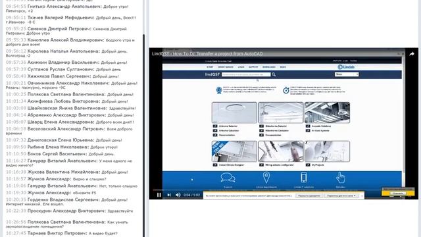Click the Documentation arrow icon under Airborne Calculator
This screenshot has height=237, width=421.
(x=215, y=135)
